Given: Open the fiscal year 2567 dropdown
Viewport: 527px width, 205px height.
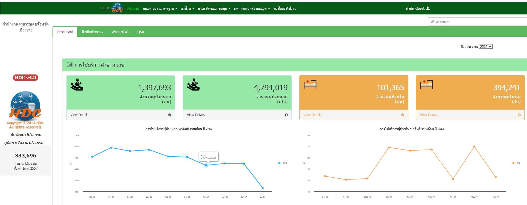Looking at the screenshot, I should pyautogui.click(x=486, y=47).
